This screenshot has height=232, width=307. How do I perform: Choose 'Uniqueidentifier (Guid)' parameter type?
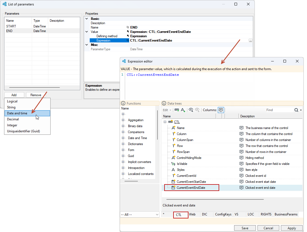[27, 131]
